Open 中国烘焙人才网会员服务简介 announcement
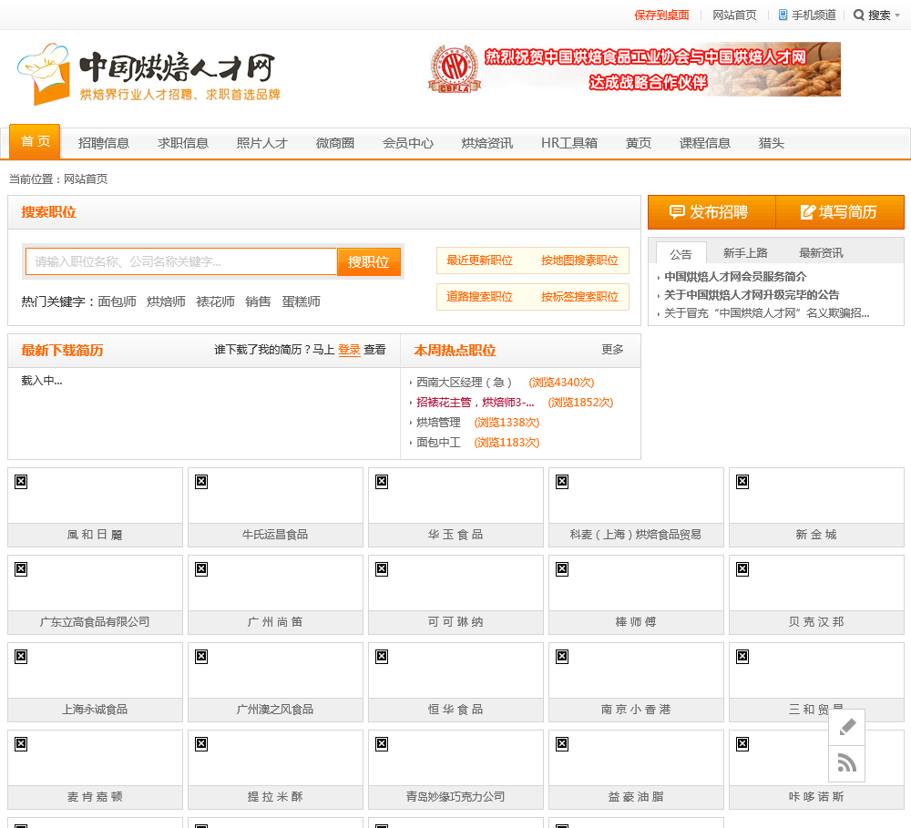The width and height of the screenshot is (911, 828). click(x=735, y=277)
